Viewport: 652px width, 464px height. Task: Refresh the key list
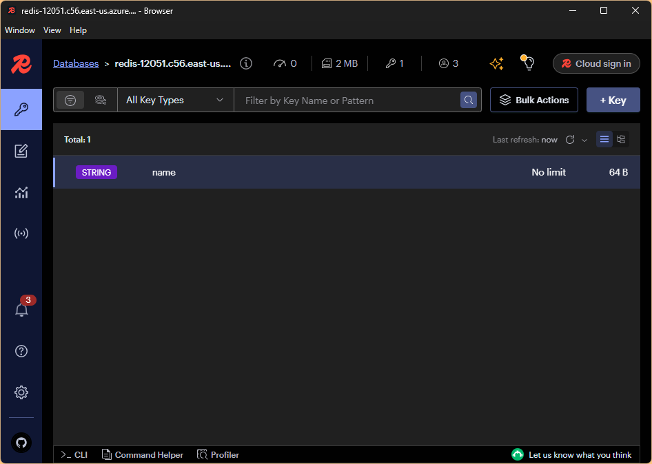coord(570,140)
